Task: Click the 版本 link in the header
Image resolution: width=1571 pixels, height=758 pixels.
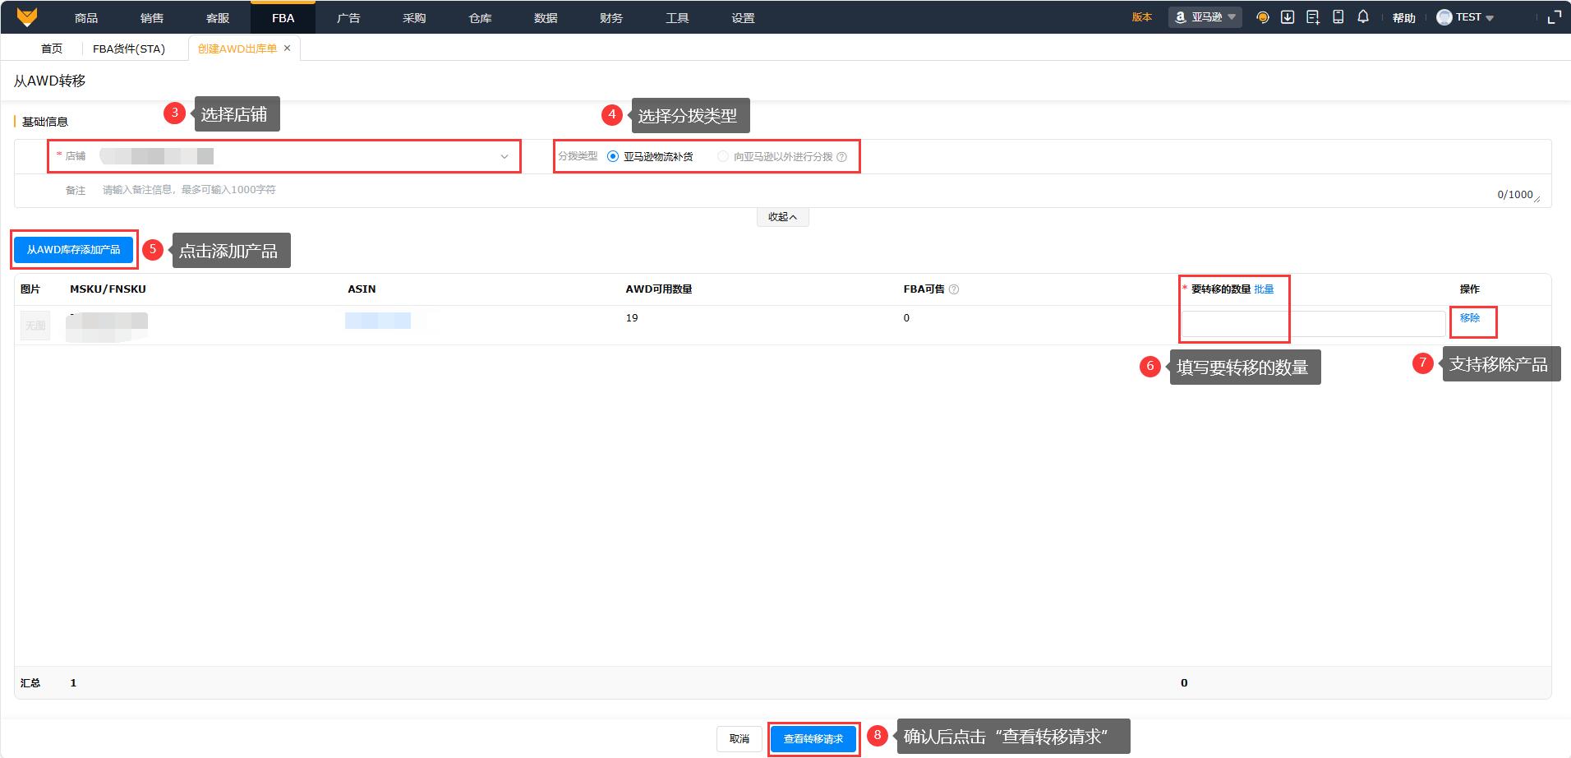Action: click(x=1142, y=17)
